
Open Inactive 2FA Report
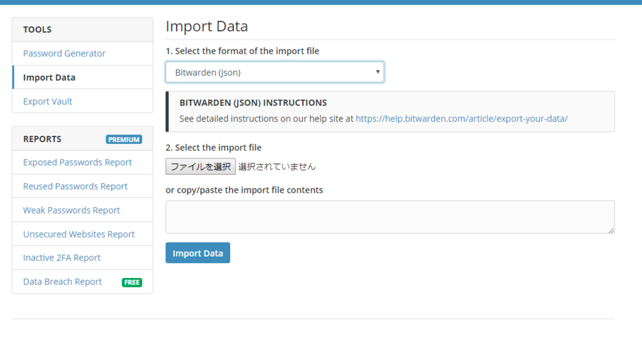[61, 258]
